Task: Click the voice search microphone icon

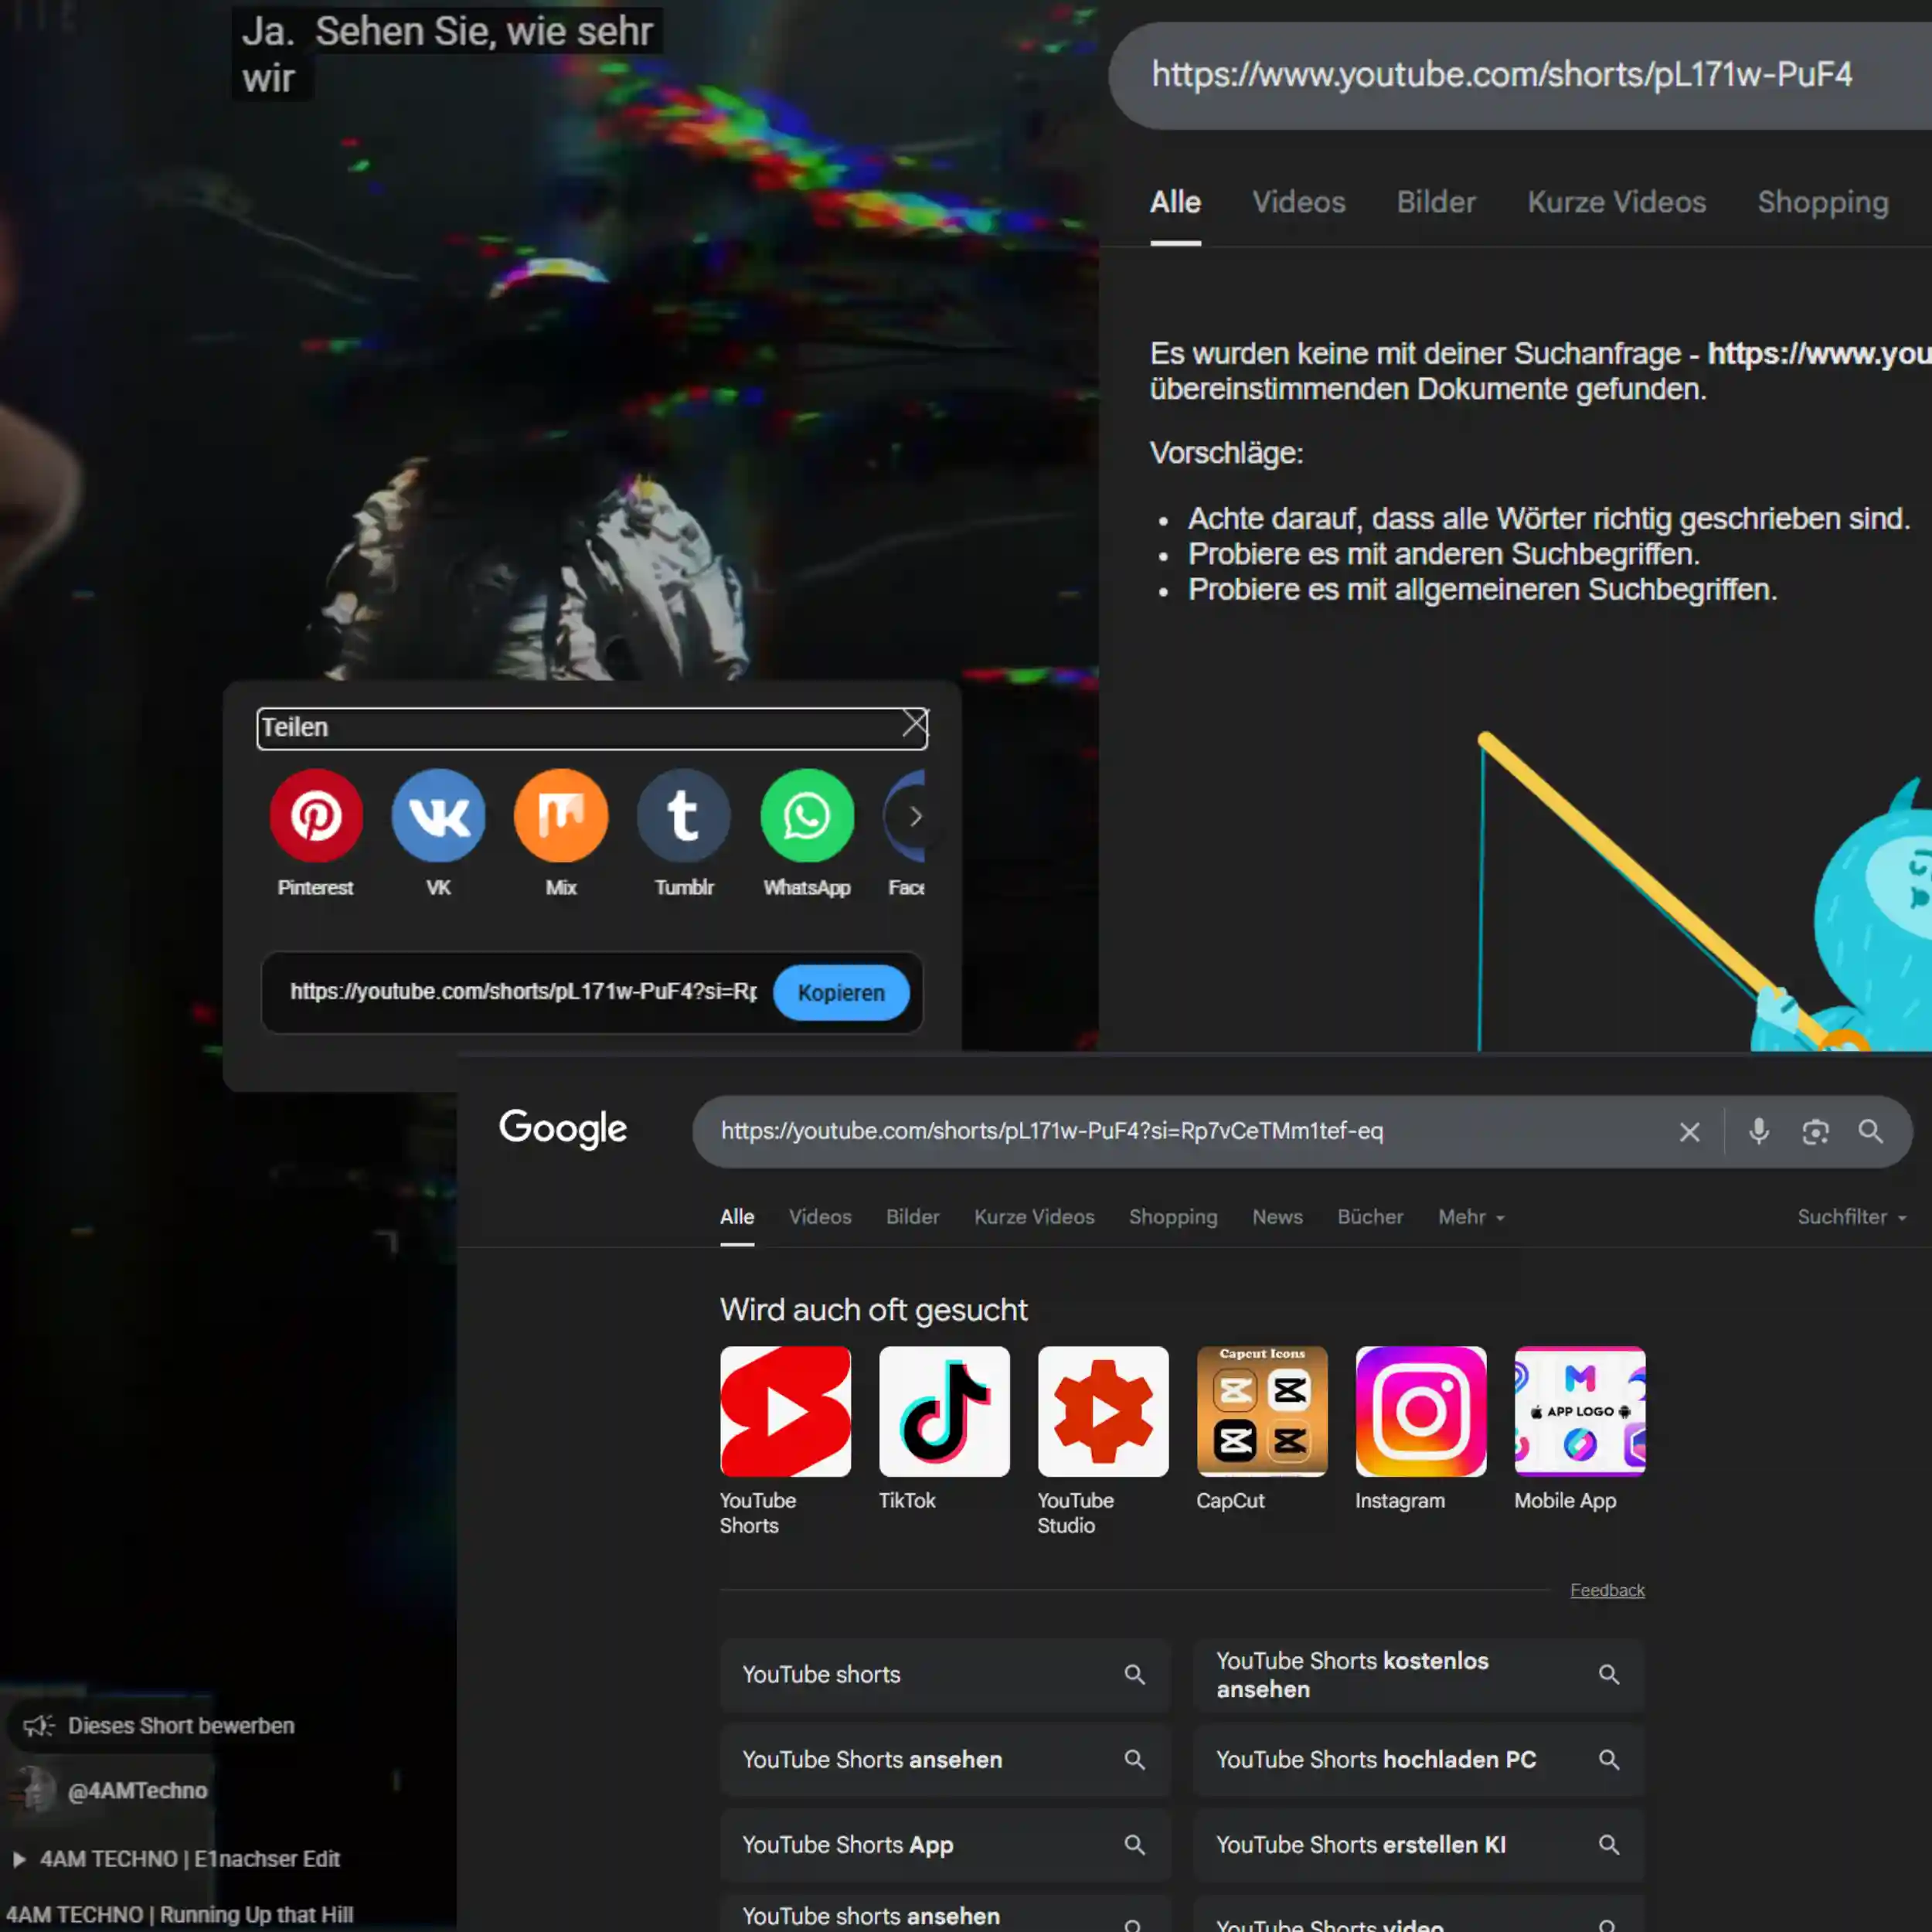Action: click(x=1759, y=1131)
